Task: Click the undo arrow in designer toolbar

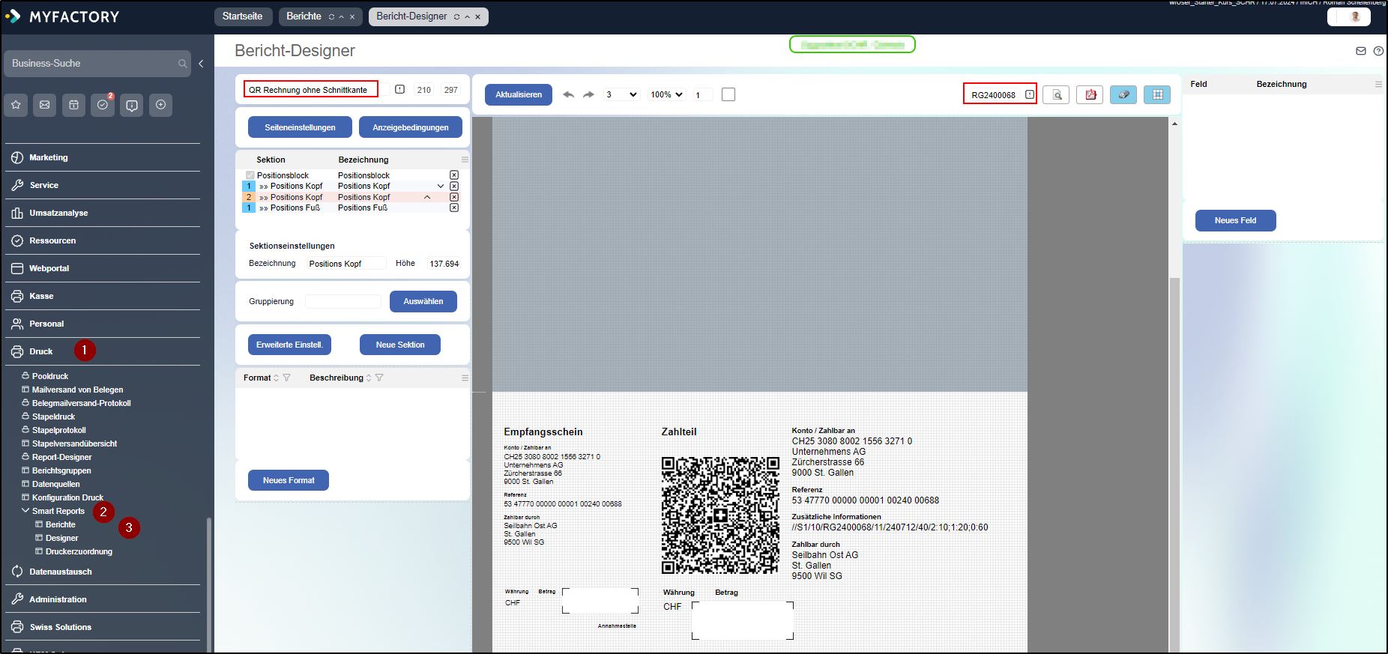Action: pos(568,94)
